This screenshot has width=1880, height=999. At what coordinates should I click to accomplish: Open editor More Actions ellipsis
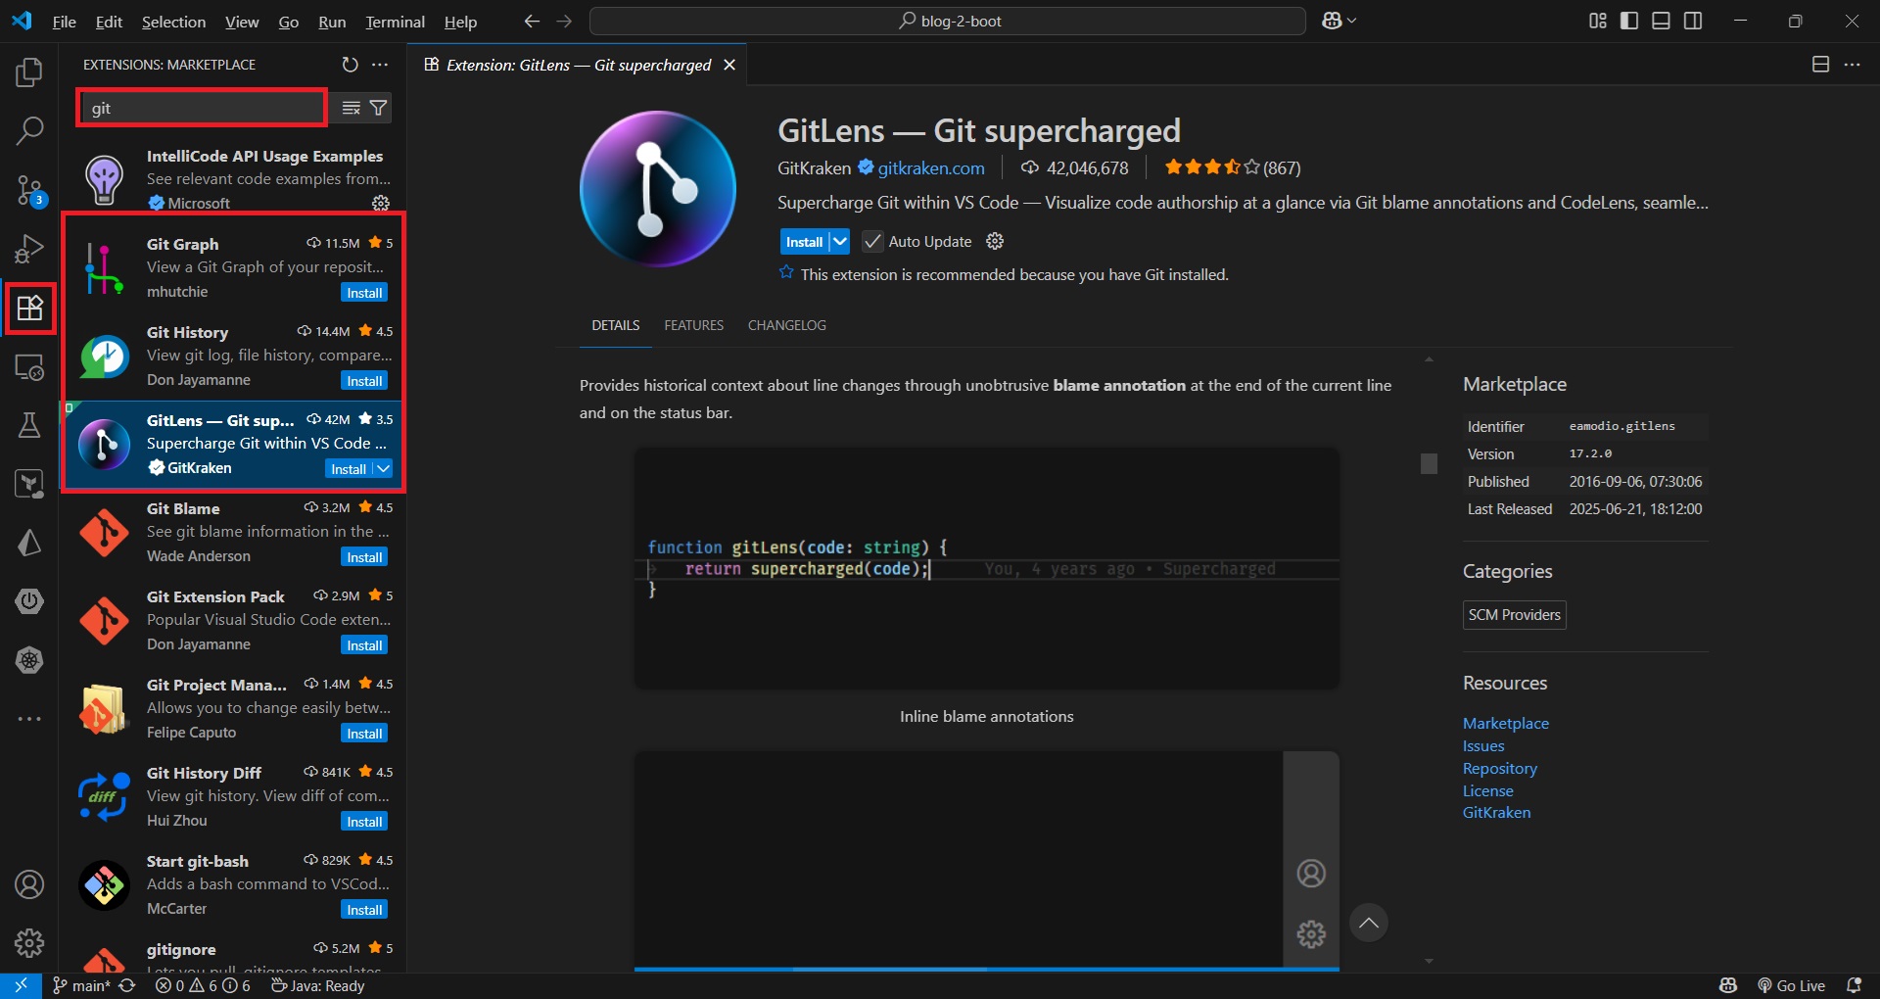[1852, 65]
